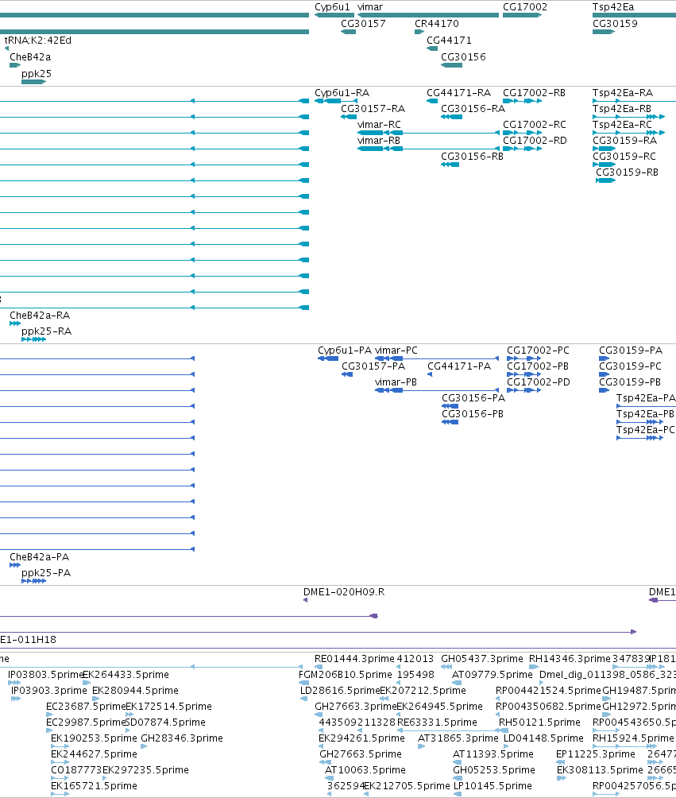Select the GH28346.3prime EST label
The width and height of the screenshot is (676, 798).
(182, 738)
